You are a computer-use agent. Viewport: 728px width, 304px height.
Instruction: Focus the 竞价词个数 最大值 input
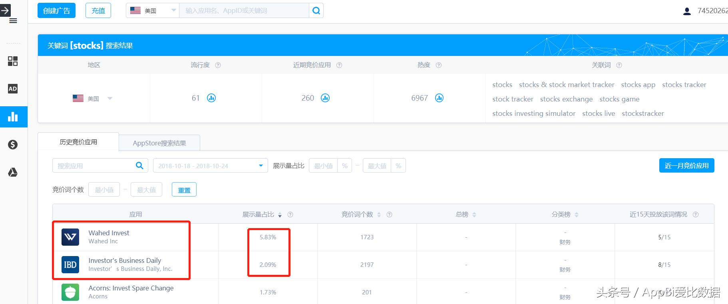147,190
